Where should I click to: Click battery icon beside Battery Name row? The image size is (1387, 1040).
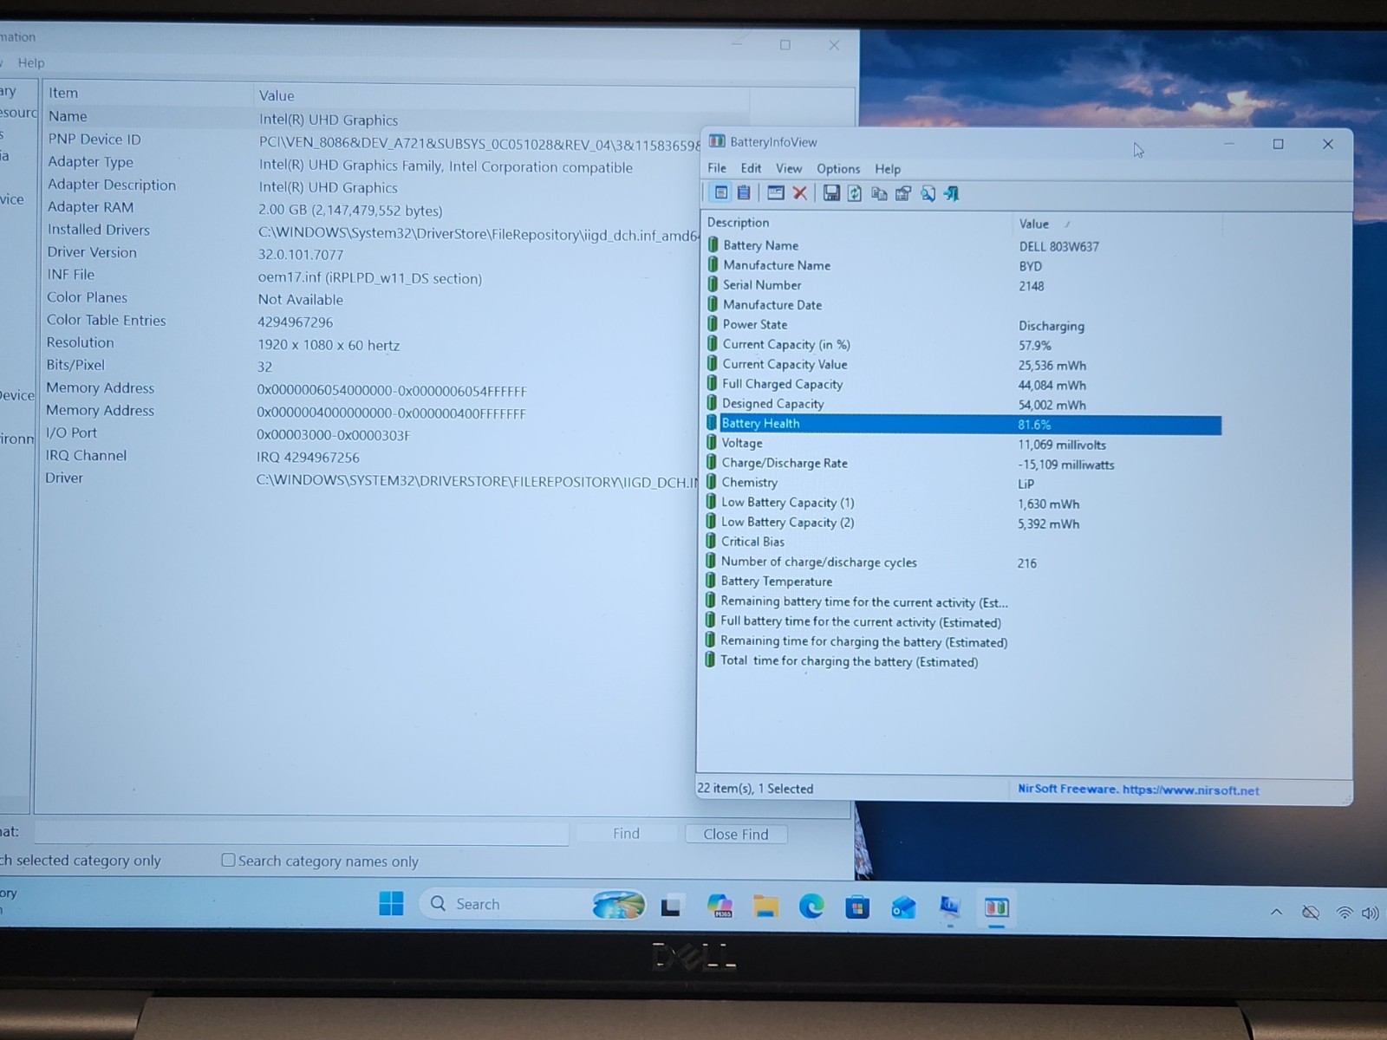(713, 244)
